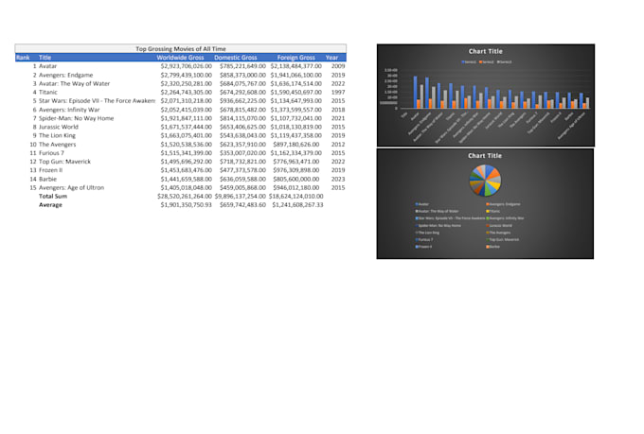Screen dimensions: 644x434
Task: Select the 'Top Grossing Movies of All Time' title cell
Action: pos(181,48)
